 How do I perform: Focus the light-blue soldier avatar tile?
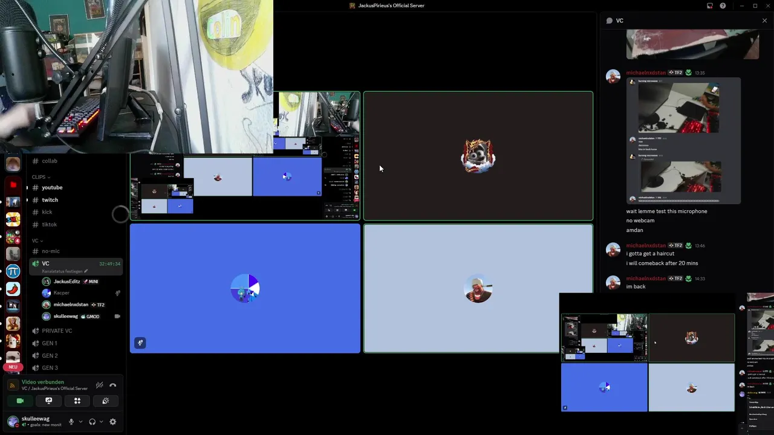tap(478, 289)
